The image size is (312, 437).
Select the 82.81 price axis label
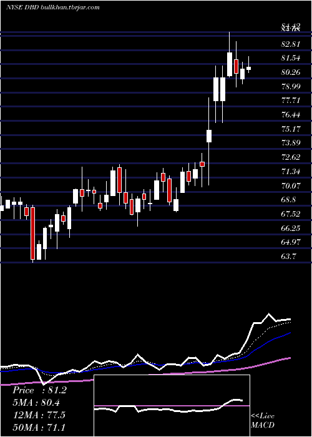291,44
